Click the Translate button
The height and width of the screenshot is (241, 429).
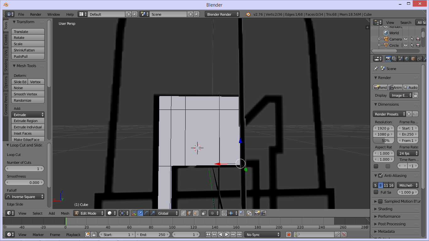click(28, 31)
